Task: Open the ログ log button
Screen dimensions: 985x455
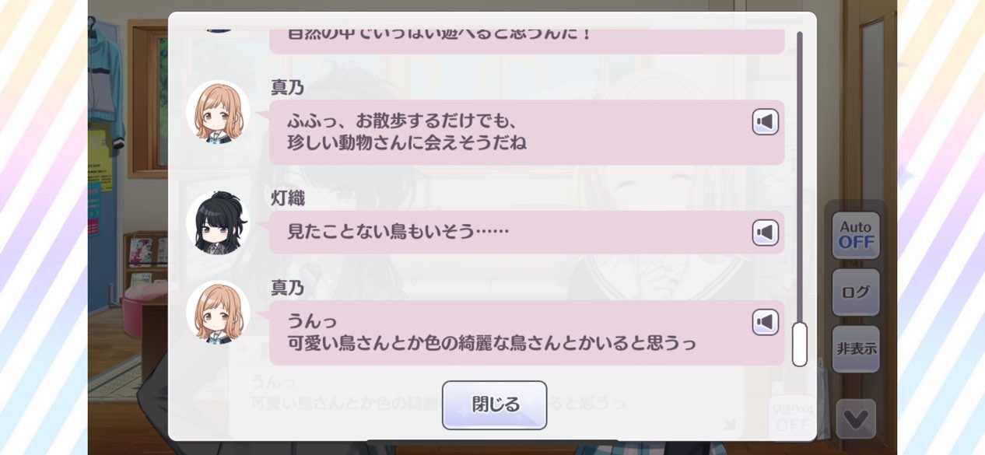Action: [x=856, y=292]
